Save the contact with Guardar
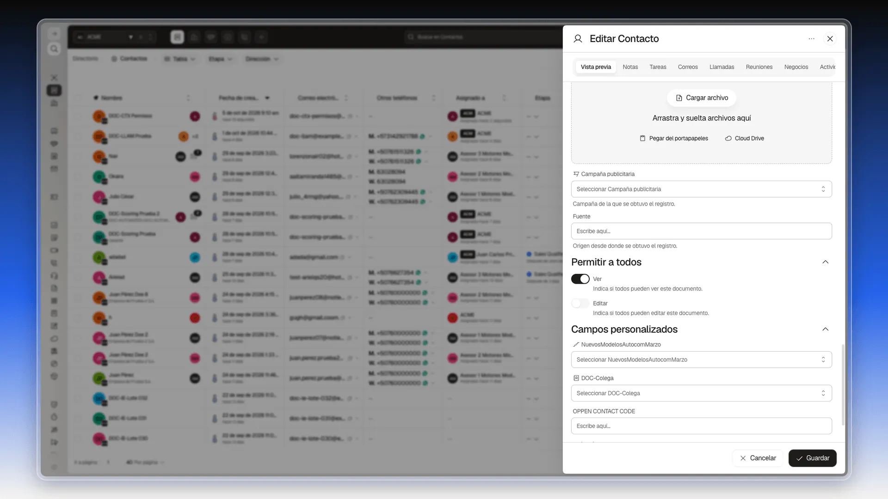This screenshot has width=888, height=499. (x=812, y=458)
